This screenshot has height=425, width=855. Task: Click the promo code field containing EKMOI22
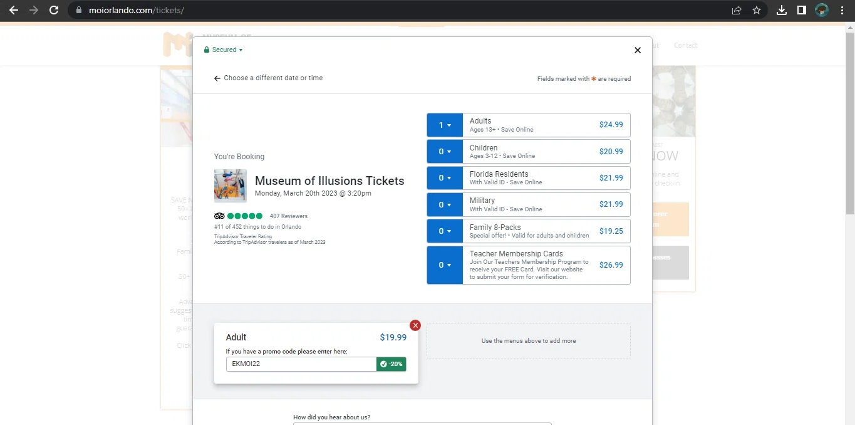click(301, 364)
